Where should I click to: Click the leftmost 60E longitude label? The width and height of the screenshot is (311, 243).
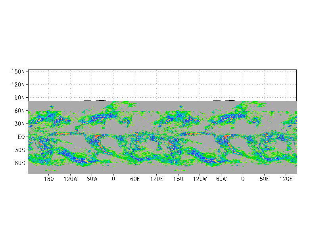click(135, 179)
